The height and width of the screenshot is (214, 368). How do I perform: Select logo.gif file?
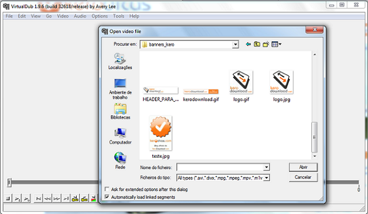[x=241, y=86]
